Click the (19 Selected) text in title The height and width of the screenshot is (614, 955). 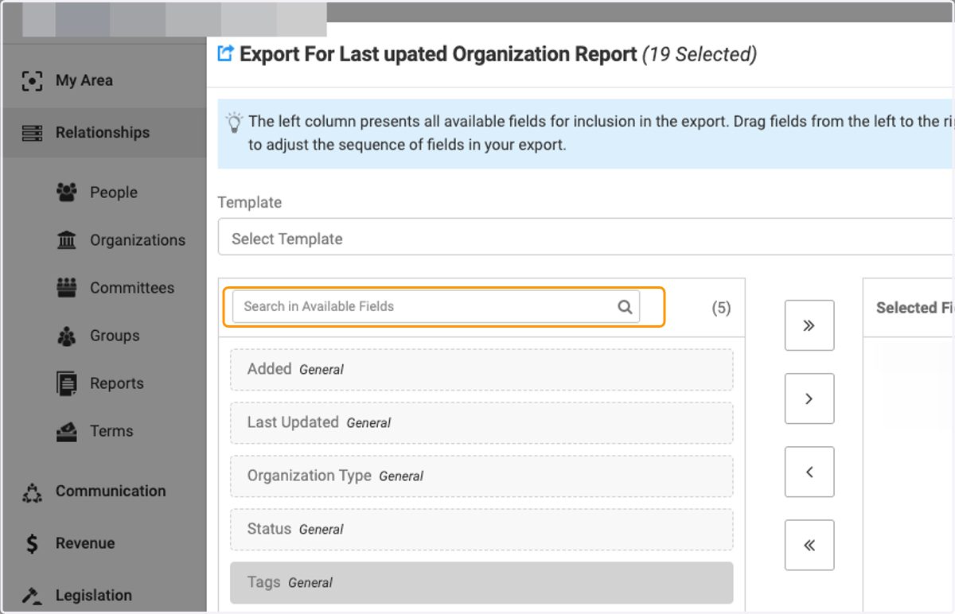(700, 55)
